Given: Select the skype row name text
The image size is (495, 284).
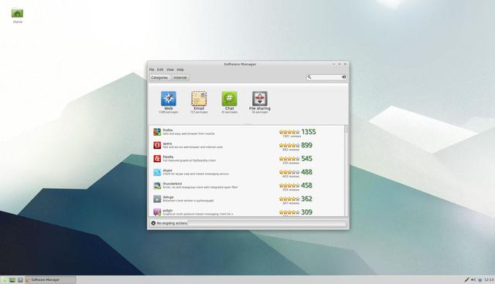Looking at the screenshot, I should coord(167,171).
